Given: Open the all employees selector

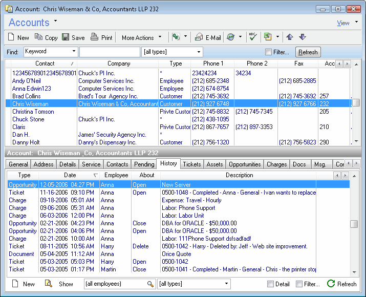Looking at the screenshot, I should (x=120, y=284).
